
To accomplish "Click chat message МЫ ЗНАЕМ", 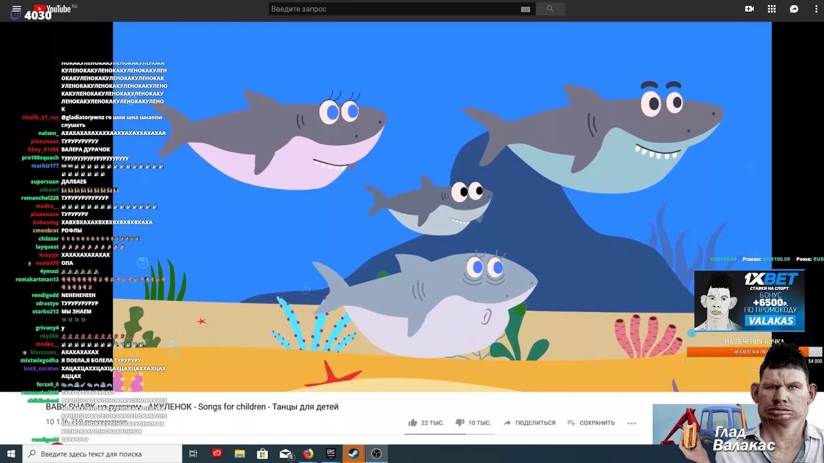I will (x=76, y=311).
